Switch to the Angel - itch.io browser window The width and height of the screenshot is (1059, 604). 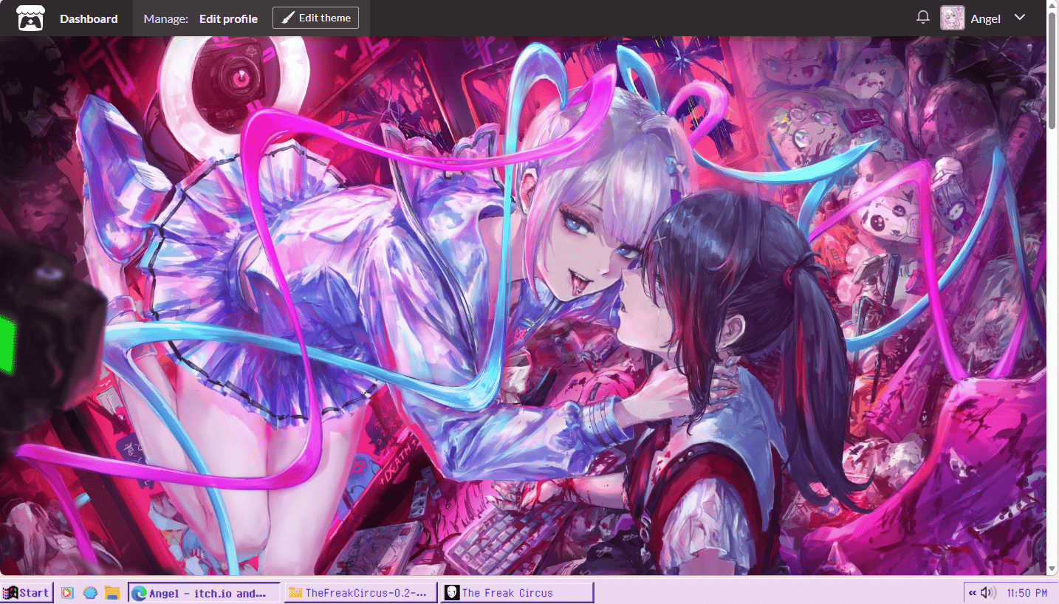(205, 593)
